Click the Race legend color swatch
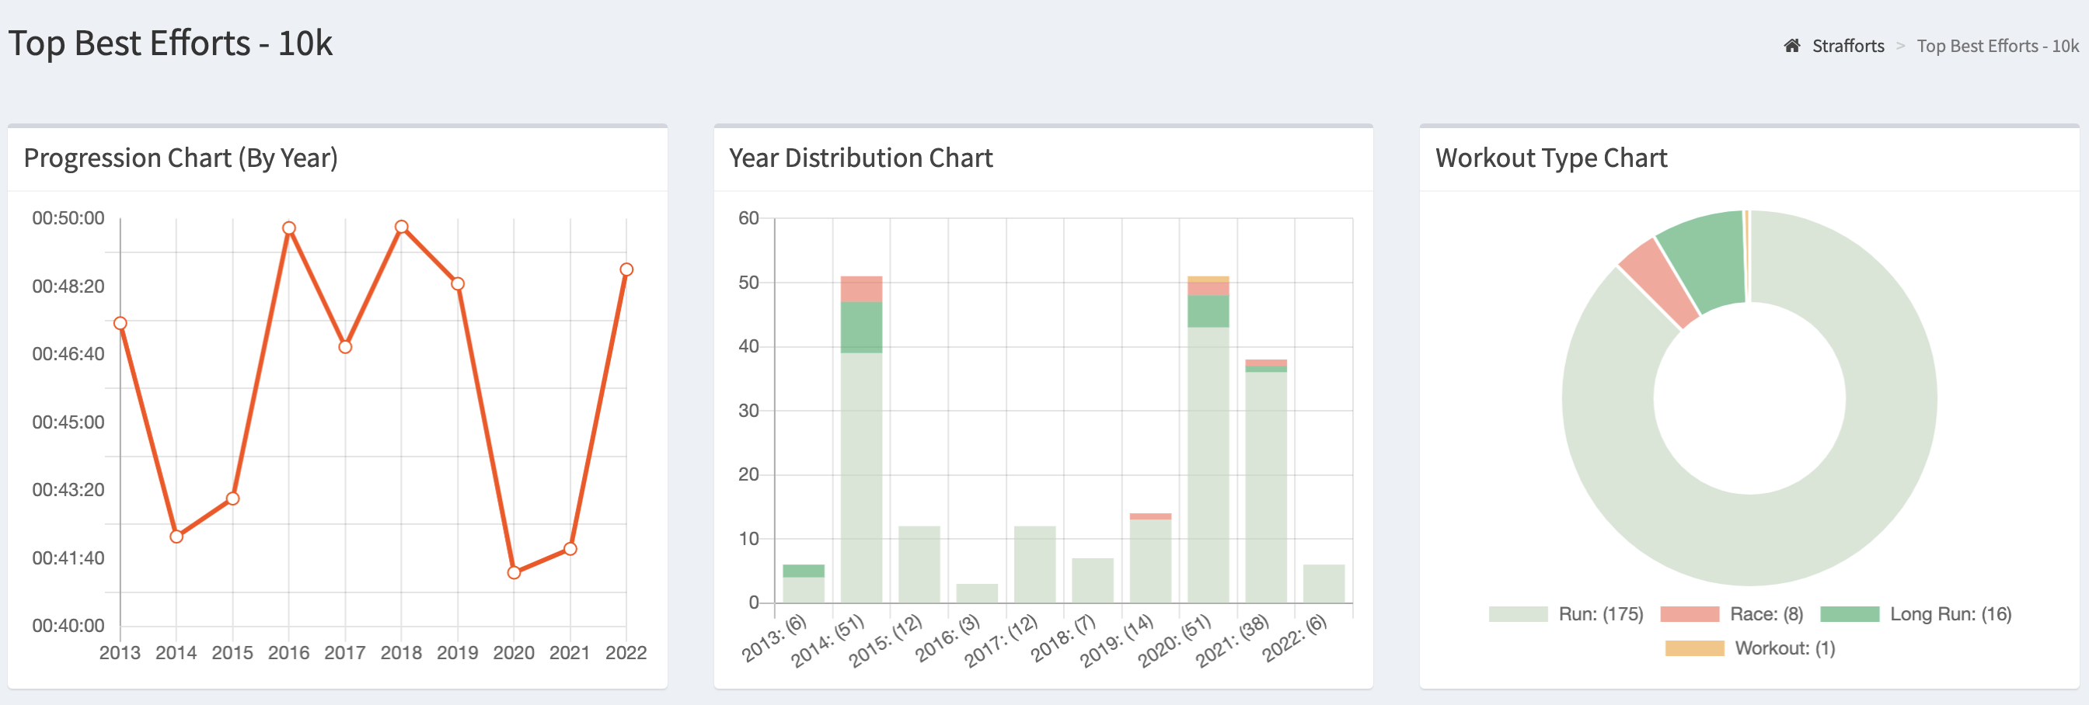This screenshot has height=705, width=2089. [x=1689, y=613]
